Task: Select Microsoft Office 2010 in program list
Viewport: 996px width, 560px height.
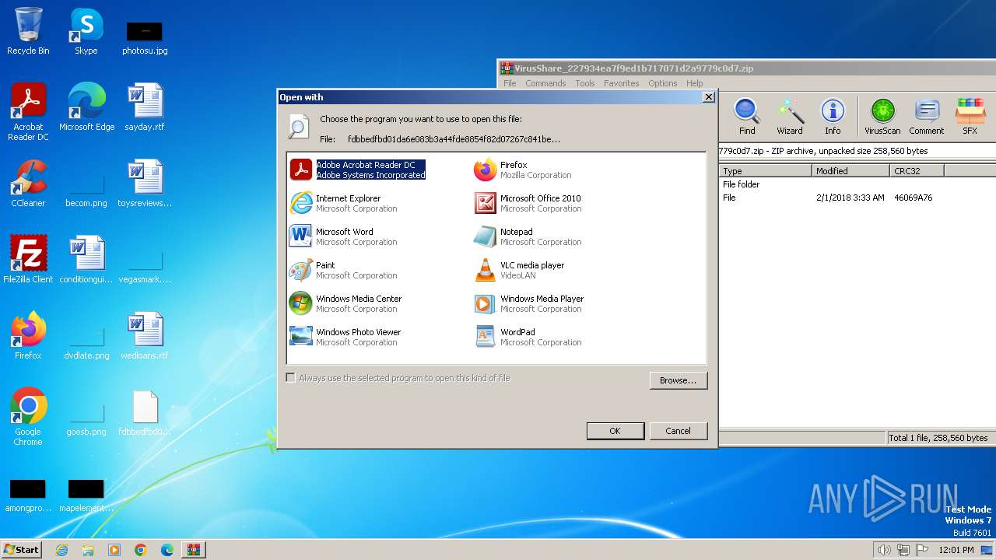Action: (528, 203)
